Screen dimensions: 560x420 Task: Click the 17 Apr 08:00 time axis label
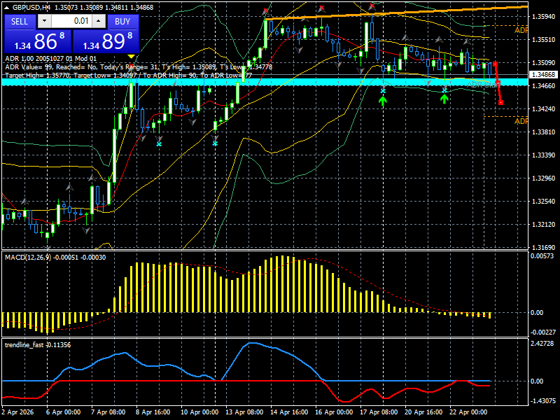click(x=379, y=412)
